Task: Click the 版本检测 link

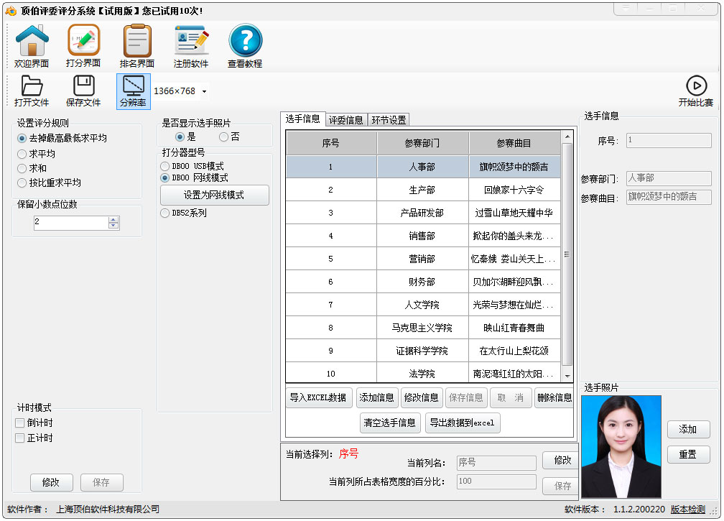Action: coord(688,509)
